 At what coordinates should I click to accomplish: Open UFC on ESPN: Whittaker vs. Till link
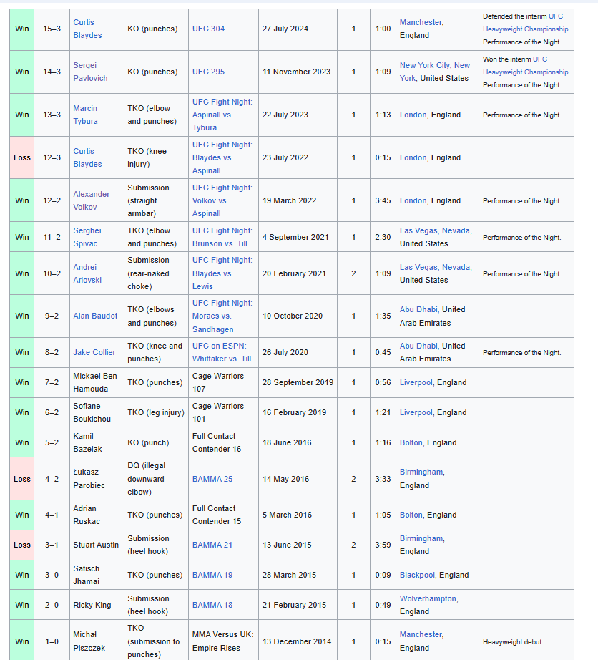coord(222,352)
